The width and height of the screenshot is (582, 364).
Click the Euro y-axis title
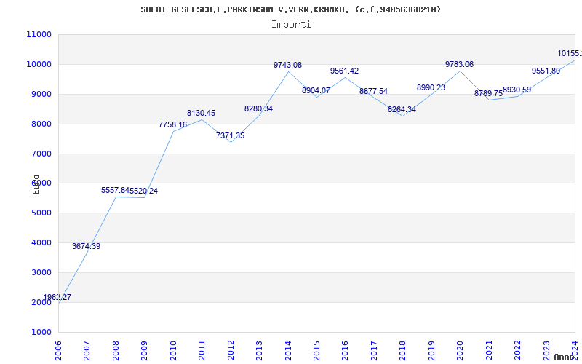(x=36, y=184)
